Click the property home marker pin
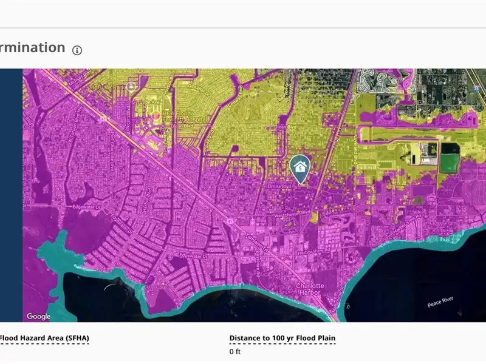 [299, 168]
